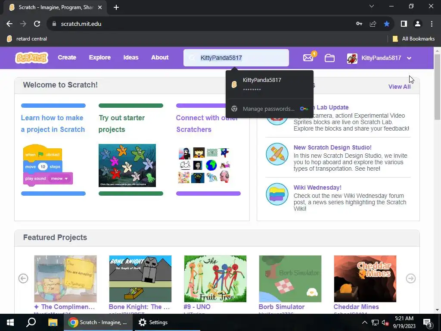The image size is (441, 331).
Task: Reload the page
Action: (37, 24)
